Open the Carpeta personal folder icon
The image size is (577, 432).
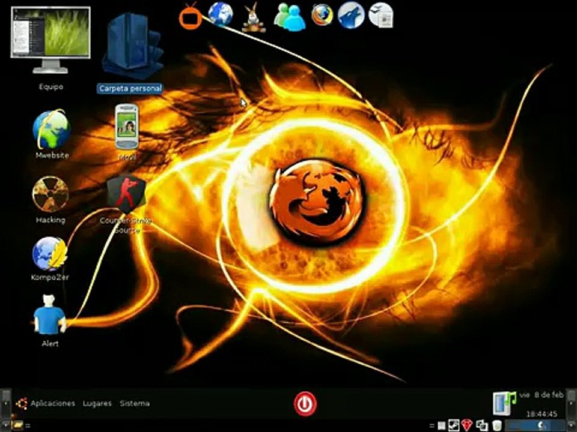(132, 46)
